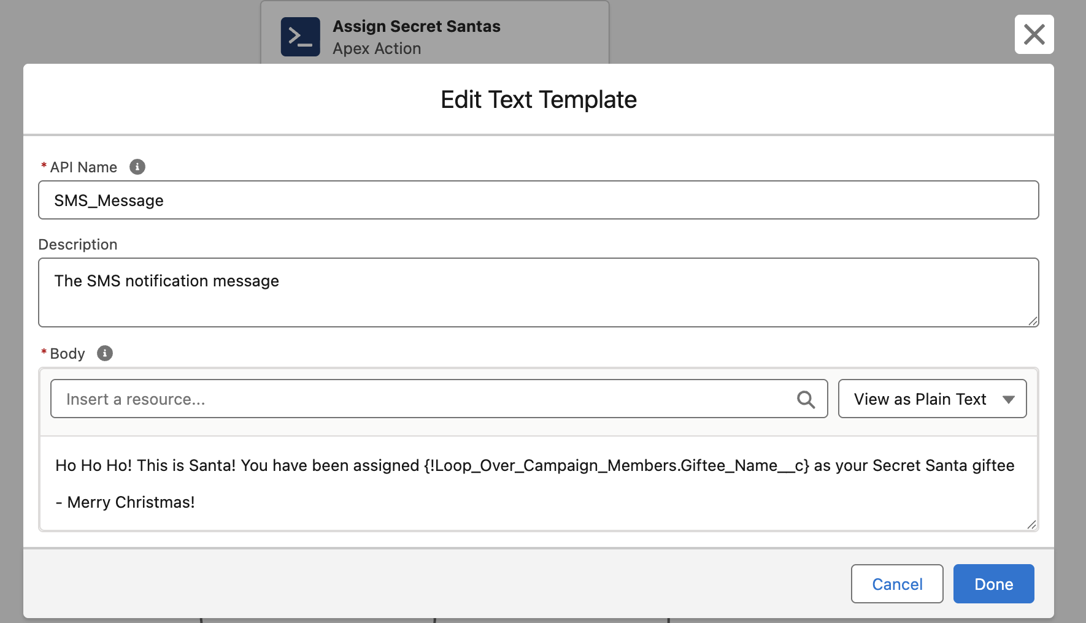Click the Description field label
The width and height of the screenshot is (1086, 623).
pos(78,245)
